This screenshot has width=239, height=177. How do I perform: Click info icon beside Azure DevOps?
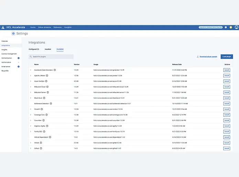pyautogui.click(x=46, y=81)
